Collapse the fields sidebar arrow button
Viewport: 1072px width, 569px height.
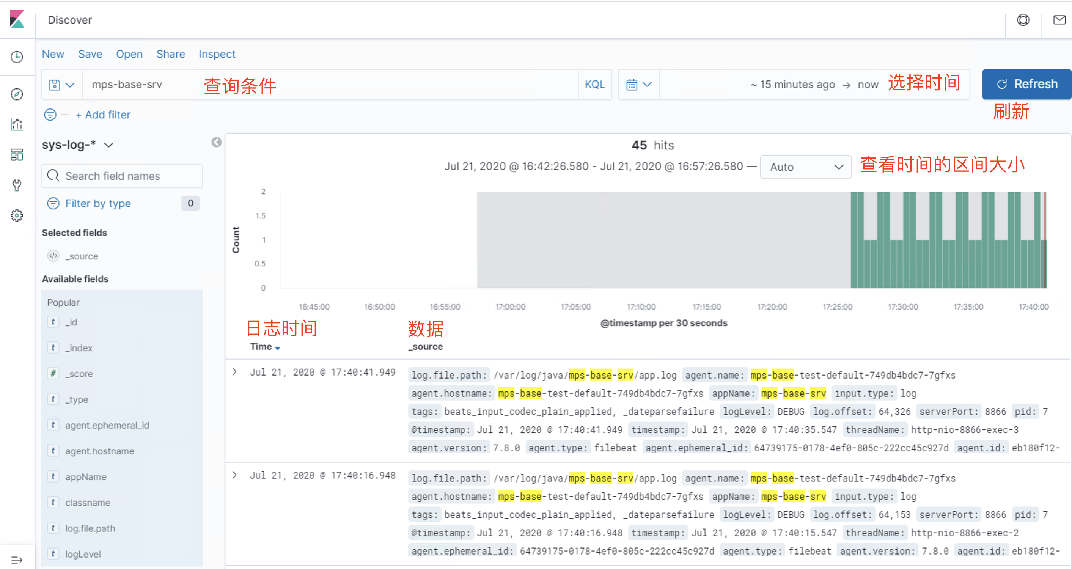216,142
